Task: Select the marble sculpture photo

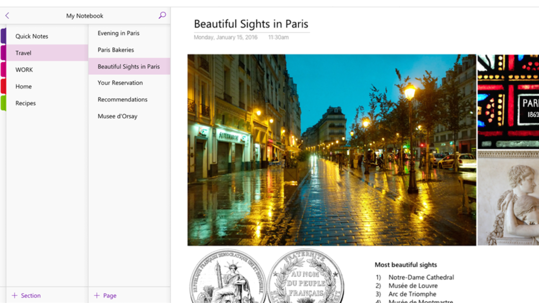Action: click(x=508, y=198)
